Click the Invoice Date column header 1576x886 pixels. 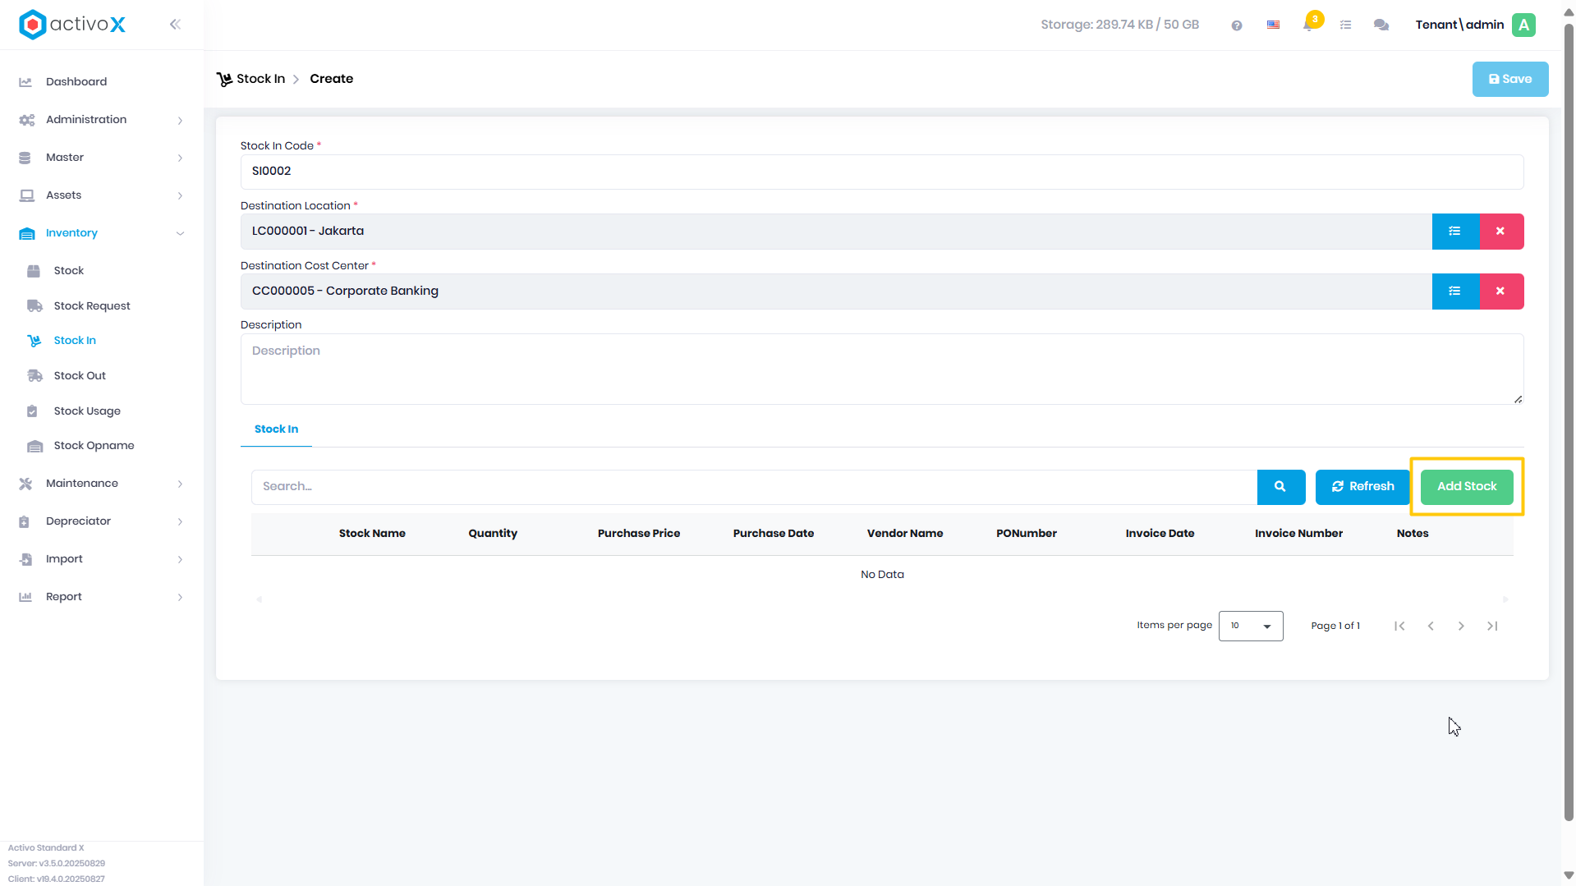click(x=1160, y=534)
